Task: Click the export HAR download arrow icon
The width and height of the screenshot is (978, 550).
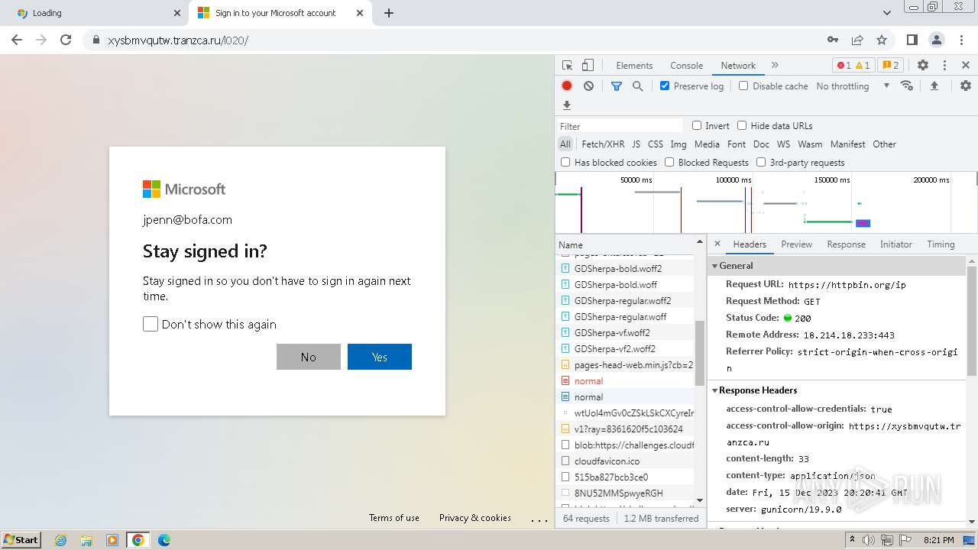Action: click(567, 105)
